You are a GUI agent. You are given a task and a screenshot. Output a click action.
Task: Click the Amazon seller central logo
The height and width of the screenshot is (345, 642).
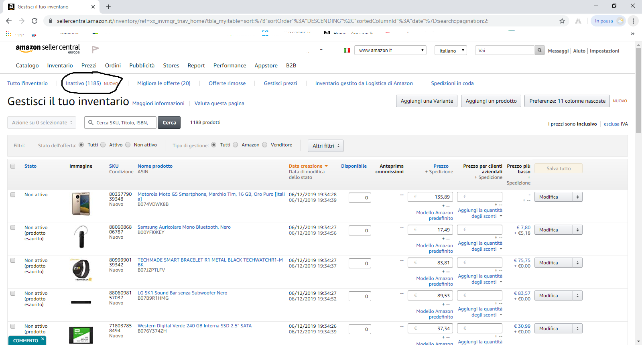coord(48,49)
